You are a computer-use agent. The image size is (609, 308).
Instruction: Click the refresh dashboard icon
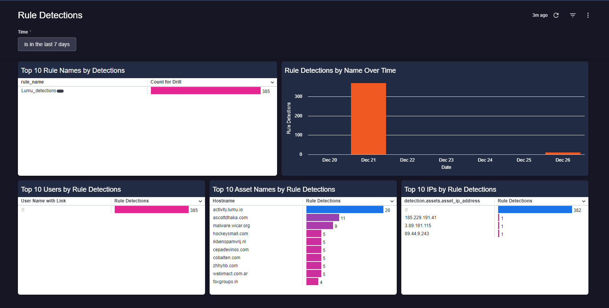tap(556, 15)
